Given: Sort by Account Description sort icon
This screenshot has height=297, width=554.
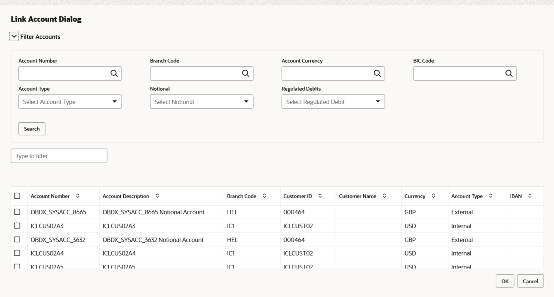Looking at the screenshot, I should click(157, 196).
